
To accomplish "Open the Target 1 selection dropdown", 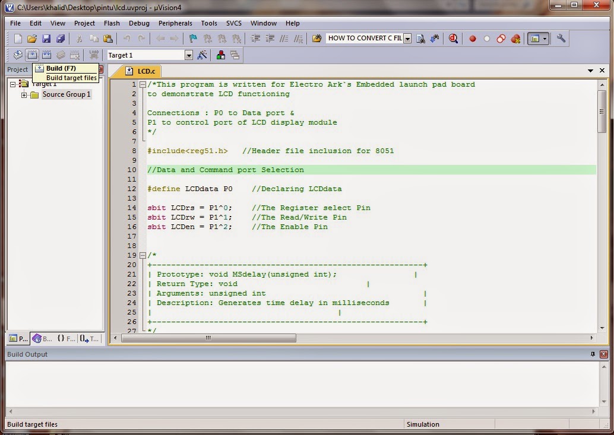I will (x=188, y=54).
